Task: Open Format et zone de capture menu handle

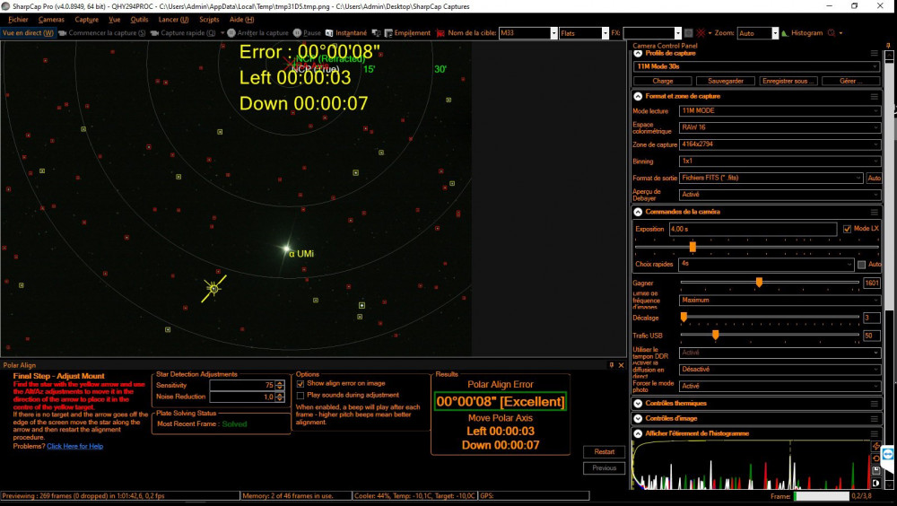Action: tap(874, 97)
